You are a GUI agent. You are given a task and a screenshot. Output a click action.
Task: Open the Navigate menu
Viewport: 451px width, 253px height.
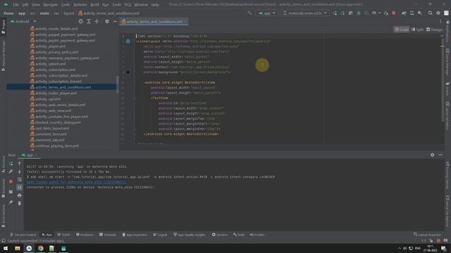[50, 5]
